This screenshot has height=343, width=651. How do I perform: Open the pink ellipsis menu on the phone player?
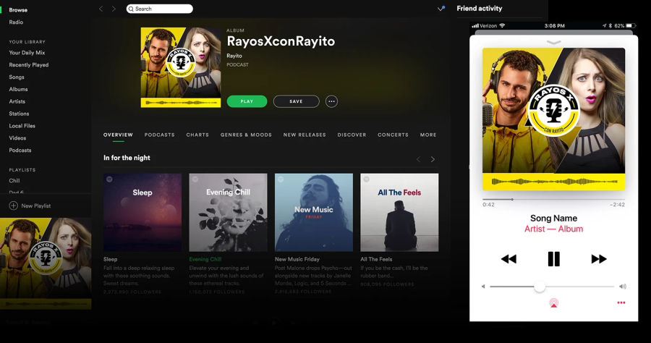click(x=621, y=302)
